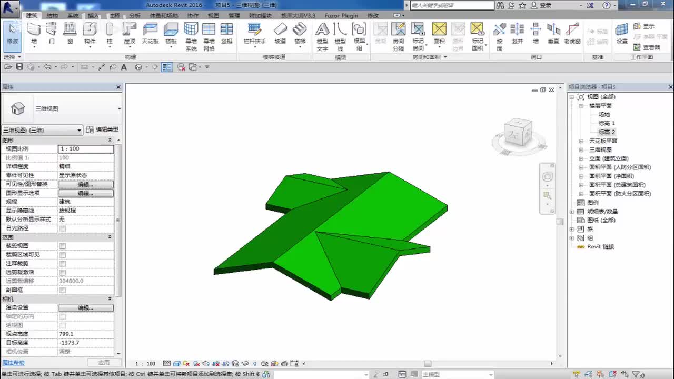
Task: Choose the 模型文字 (Model Text) tool
Action: [322, 37]
